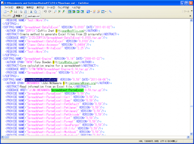Screen dimensions: 194x144
Task: Create a new file with the New icon
Action: click(x=5, y=11)
